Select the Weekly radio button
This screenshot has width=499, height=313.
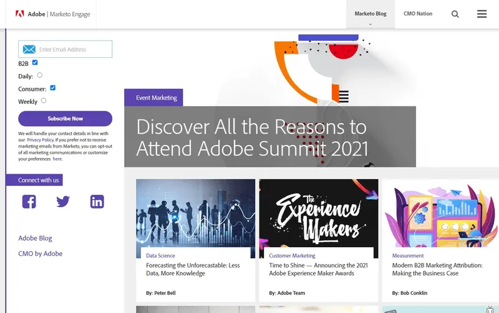pos(44,101)
